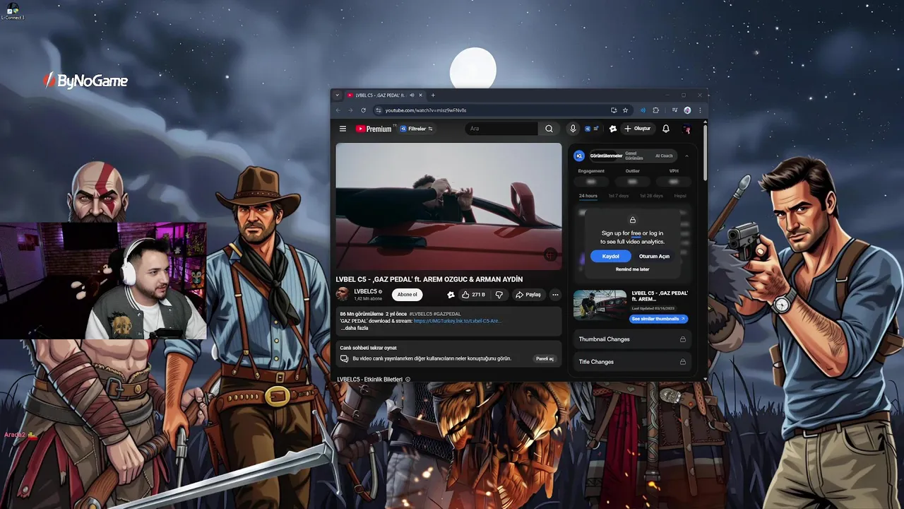Open the YouTube account avatar menu
Image resolution: width=904 pixels, height=509 pixels.
(686, 129)
